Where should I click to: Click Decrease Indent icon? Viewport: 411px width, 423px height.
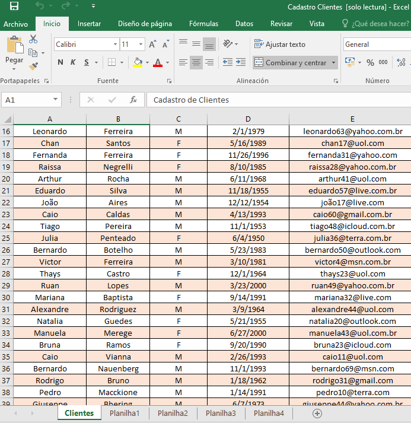(x=227, y=62)
